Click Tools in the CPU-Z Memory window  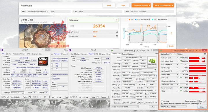93,97
